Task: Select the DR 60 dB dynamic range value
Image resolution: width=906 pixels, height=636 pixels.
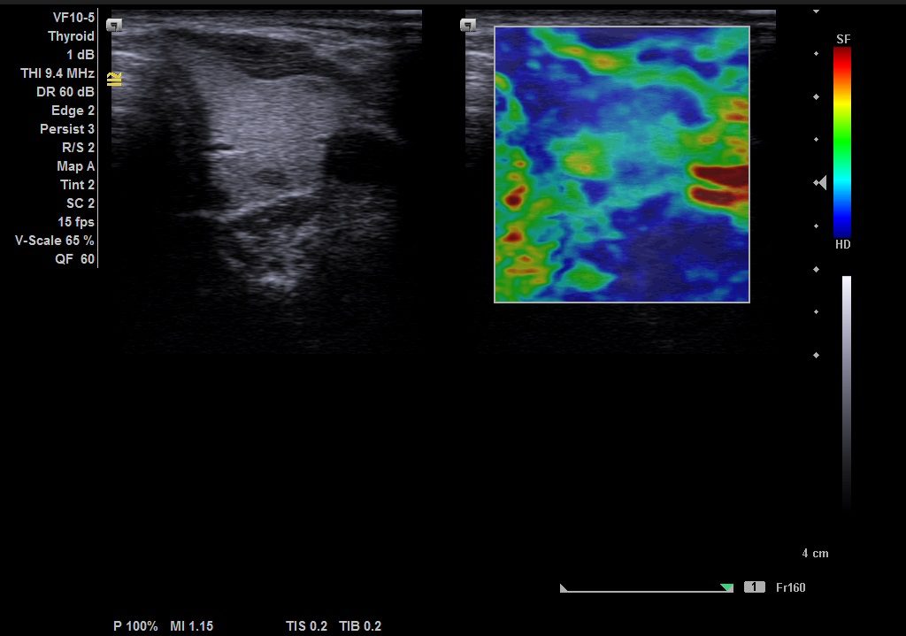Action: (x=65, y=92)
